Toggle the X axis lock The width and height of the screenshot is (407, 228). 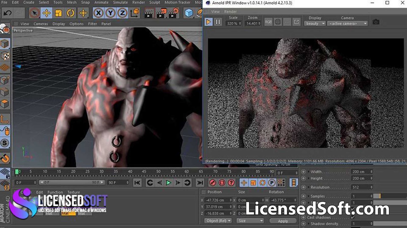click(x=98, y=13)
